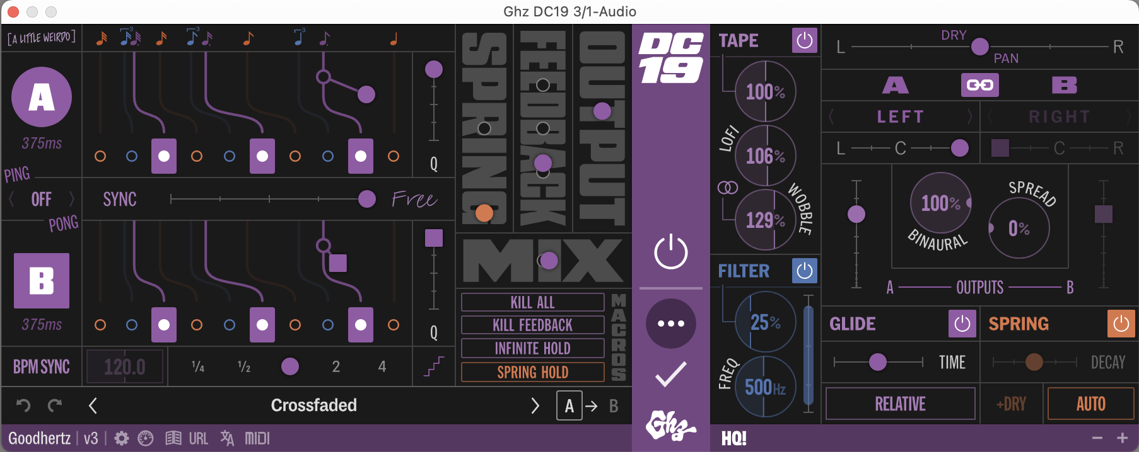Click the KILL FEEDBACK macro button

pos(533,325)
